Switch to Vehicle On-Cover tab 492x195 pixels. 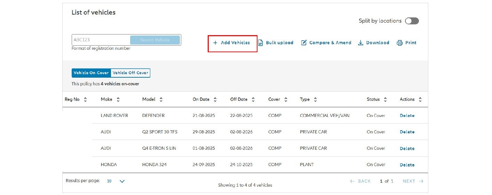click(91, 73)
